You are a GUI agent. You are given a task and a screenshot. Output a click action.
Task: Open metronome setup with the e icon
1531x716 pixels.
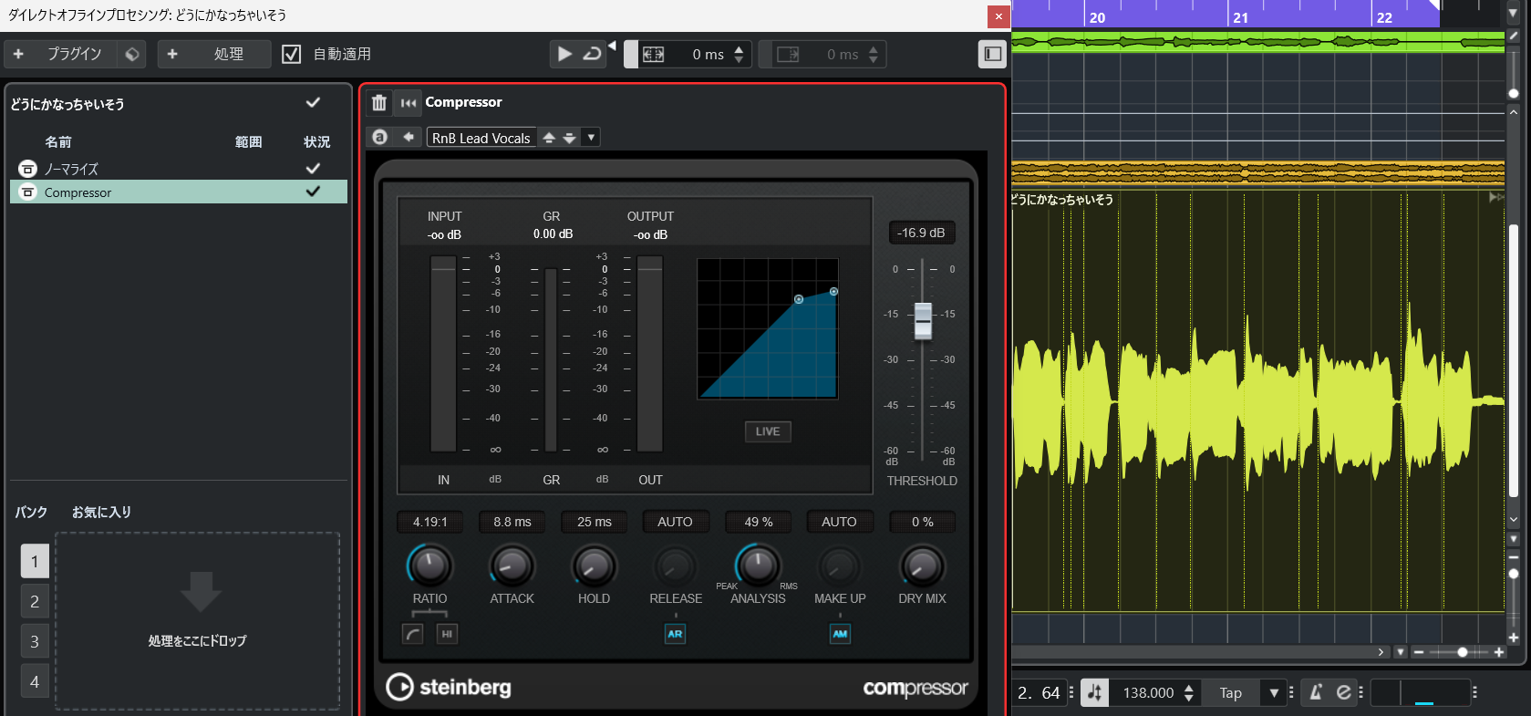tap(1343, 693)
